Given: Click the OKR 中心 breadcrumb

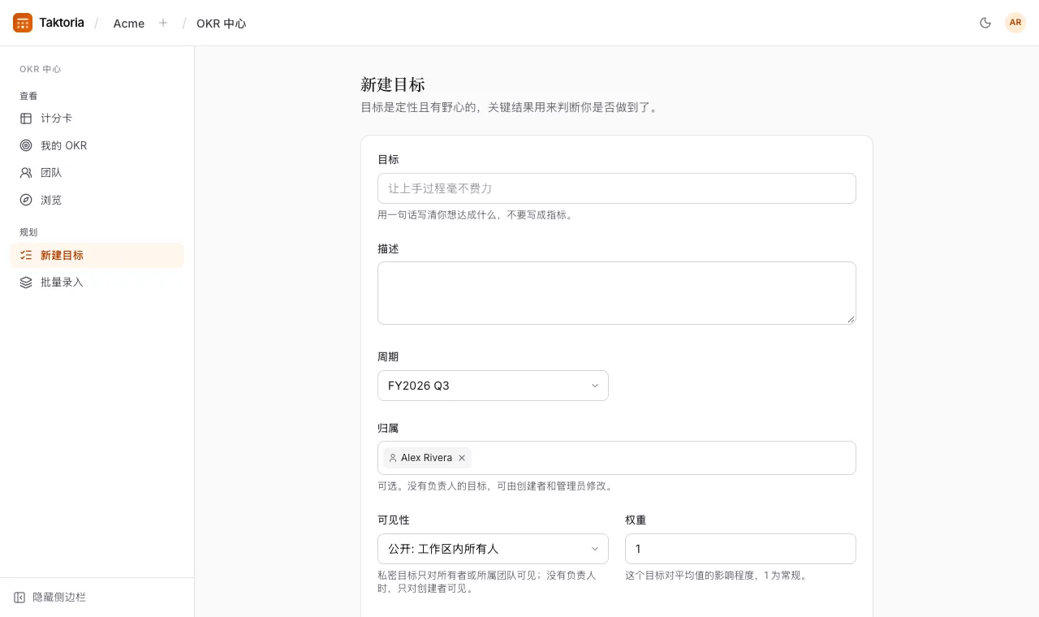Looking at the screenshot, I should click(221, 24).
